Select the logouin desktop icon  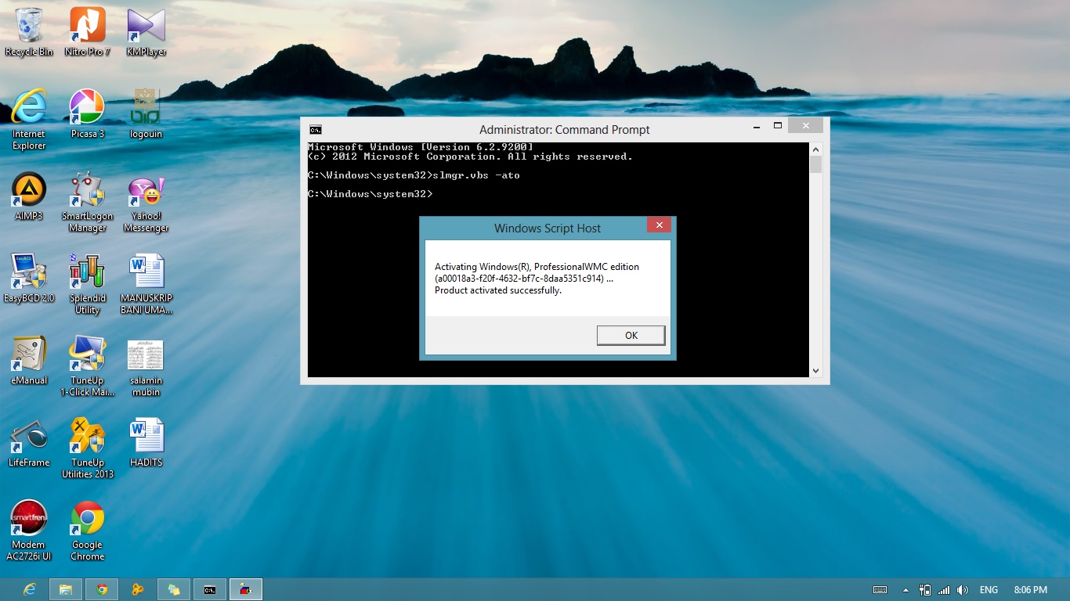point(146,113)
